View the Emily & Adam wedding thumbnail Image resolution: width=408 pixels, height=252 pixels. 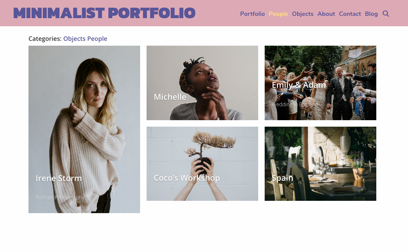[x=320, y=83]
